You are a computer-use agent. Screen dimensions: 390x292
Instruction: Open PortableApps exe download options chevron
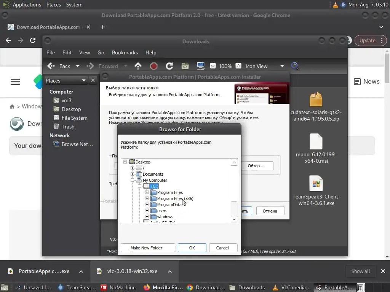81,271
